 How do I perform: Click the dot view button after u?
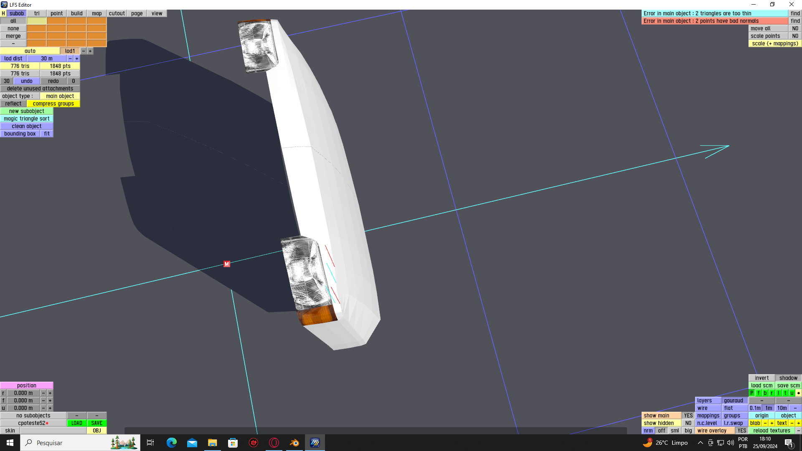coord(798,393)
